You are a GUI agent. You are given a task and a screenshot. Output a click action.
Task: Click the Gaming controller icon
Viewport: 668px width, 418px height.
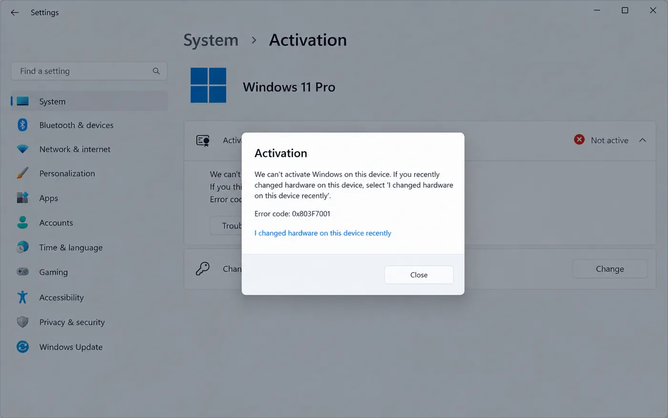click(22, 272)
